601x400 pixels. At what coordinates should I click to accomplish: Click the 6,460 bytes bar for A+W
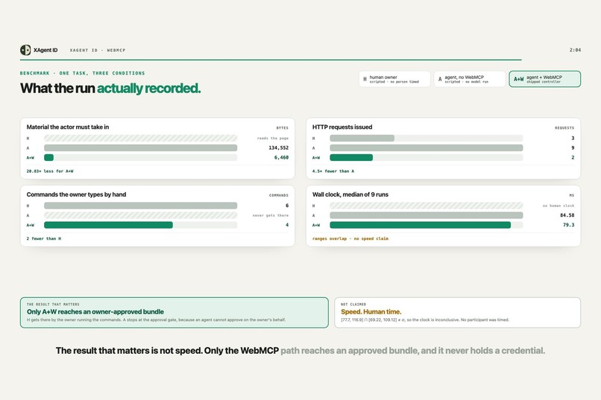click(x=48, y=157)
